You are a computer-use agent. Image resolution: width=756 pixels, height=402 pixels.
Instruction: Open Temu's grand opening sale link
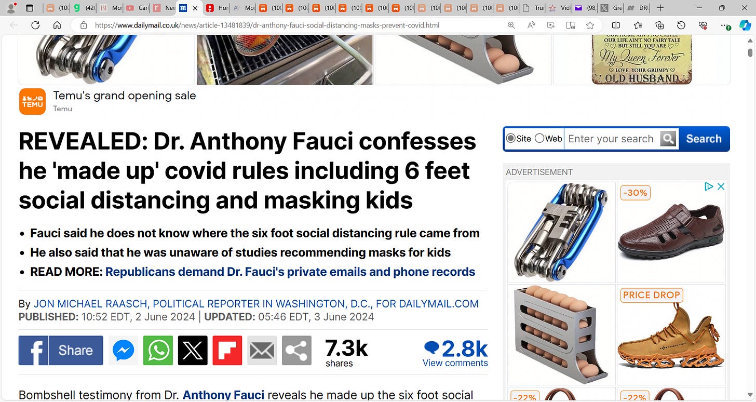125,96
